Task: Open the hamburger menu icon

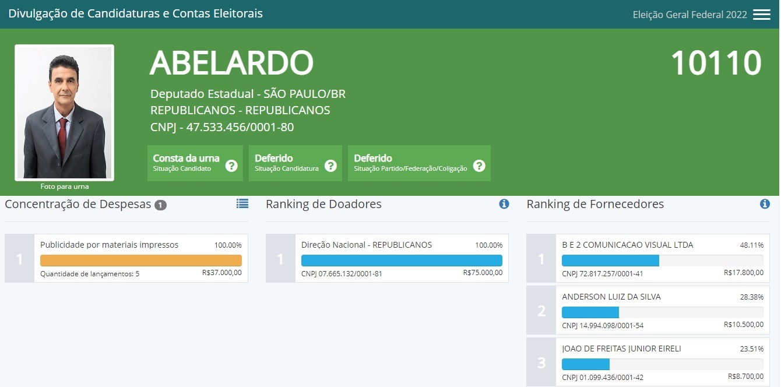Action: pyautogui.click(x=761, y=15)
